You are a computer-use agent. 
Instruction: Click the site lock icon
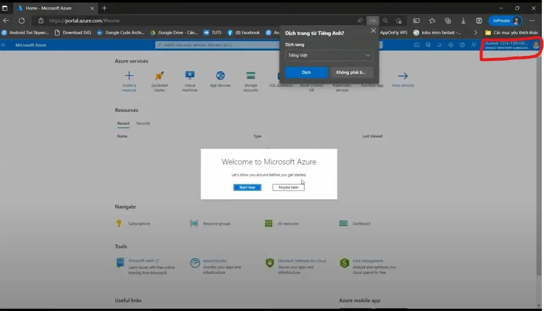[x=41, y=20]
